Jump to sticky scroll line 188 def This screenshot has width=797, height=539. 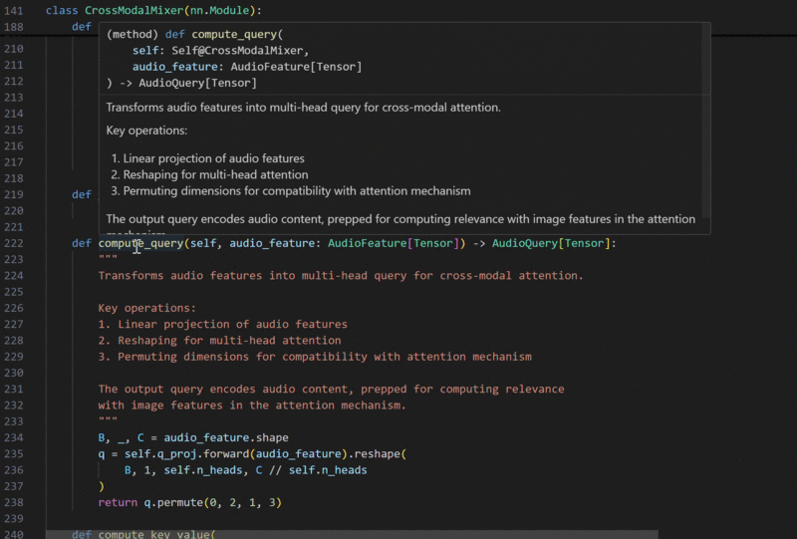coord(81,27)
